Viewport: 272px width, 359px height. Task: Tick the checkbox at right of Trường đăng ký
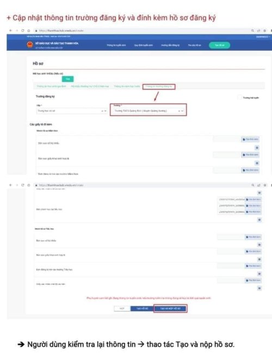[240, 97]
